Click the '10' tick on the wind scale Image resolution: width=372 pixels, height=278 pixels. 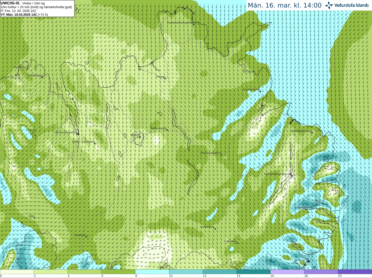[x=171, y=276]
